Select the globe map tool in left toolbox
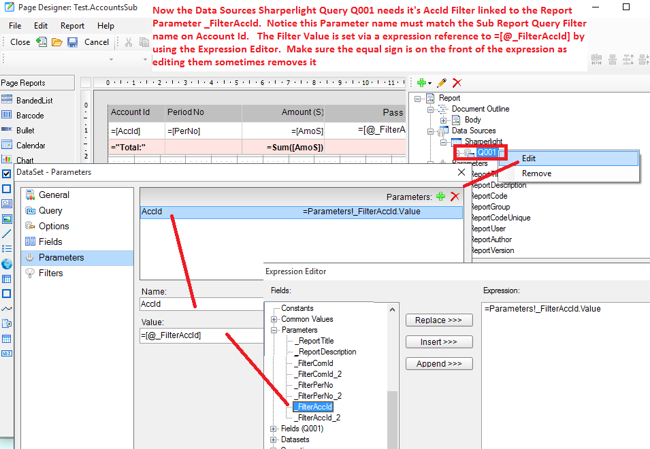The image size is (650, 449). coord(7,263)
